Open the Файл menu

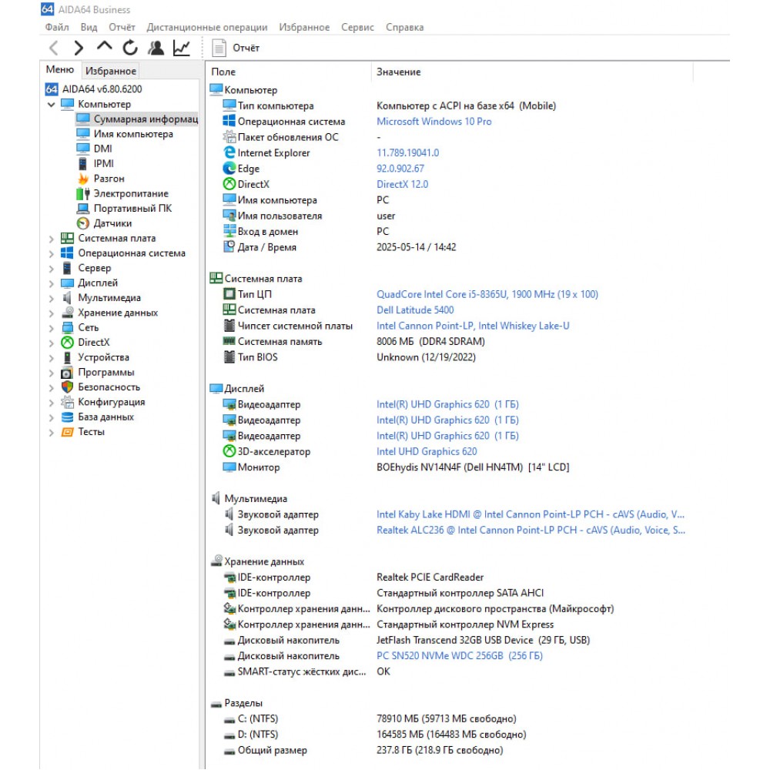[x=57, y=27]
